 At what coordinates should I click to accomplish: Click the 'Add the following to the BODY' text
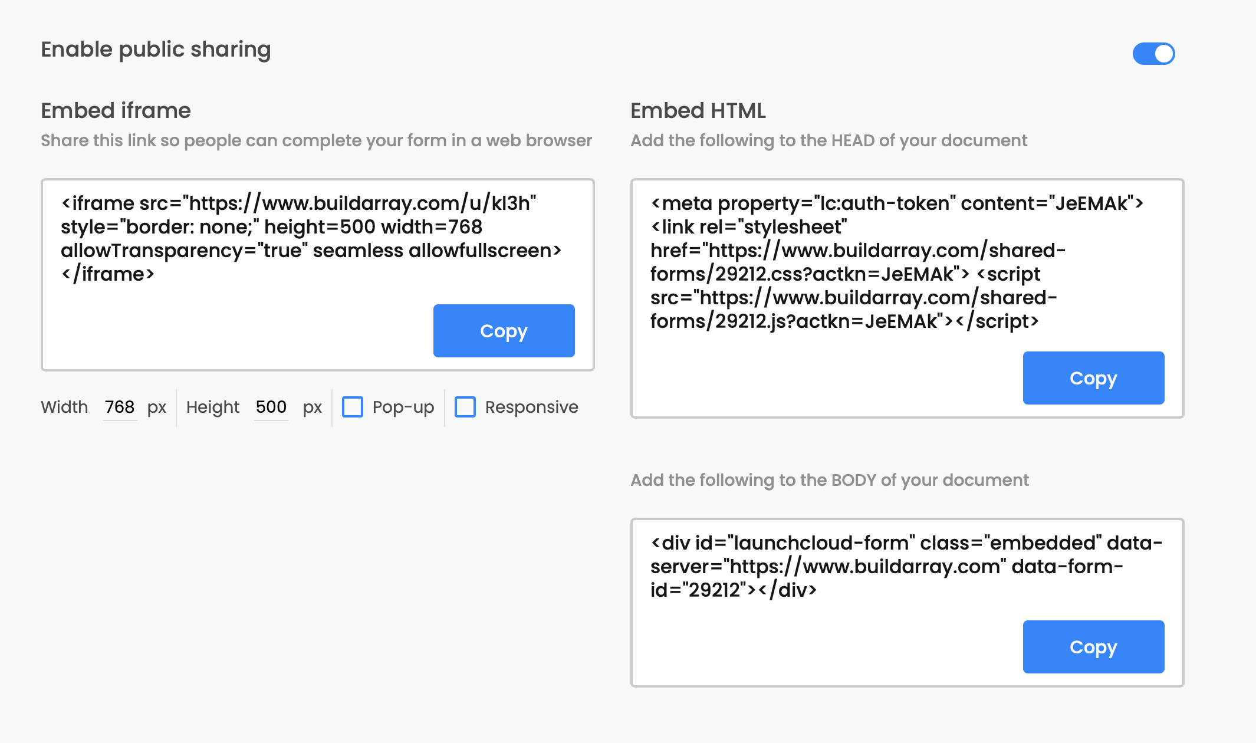pos(830,480)
